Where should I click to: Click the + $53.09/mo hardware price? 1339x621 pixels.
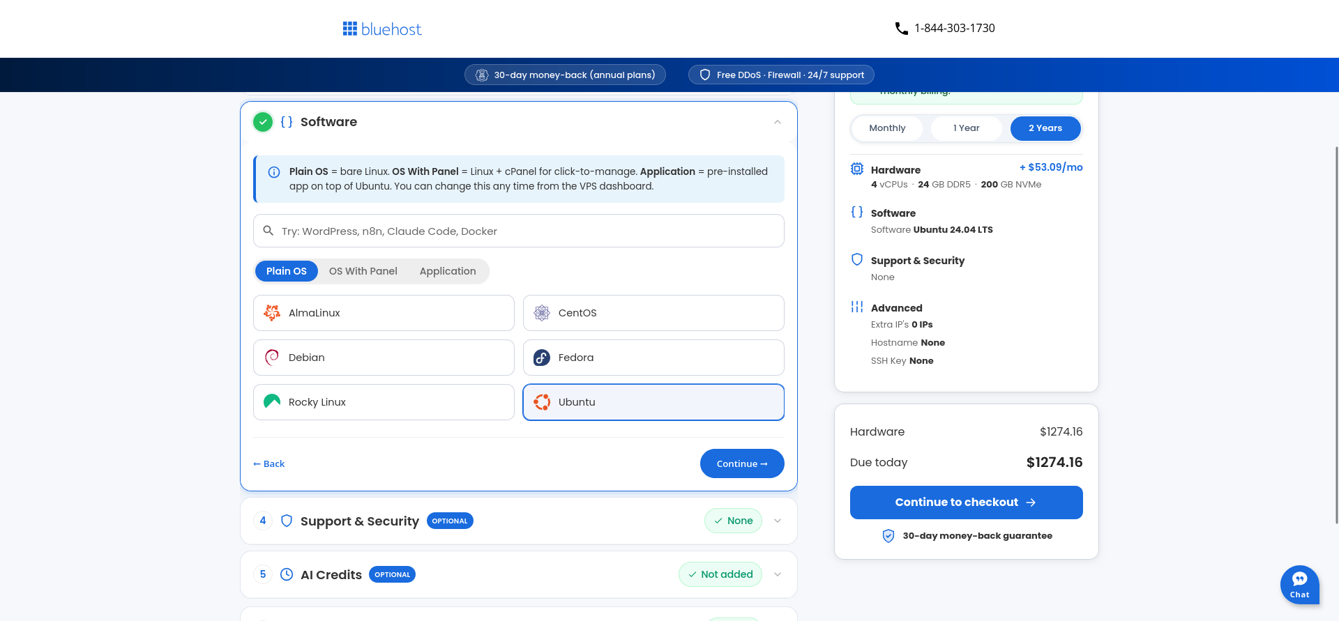coord(1051,167)
